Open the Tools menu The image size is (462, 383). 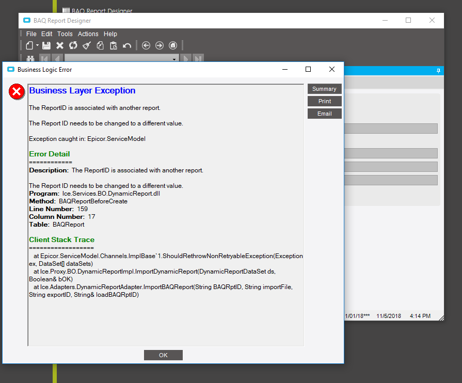pos(65,34)
